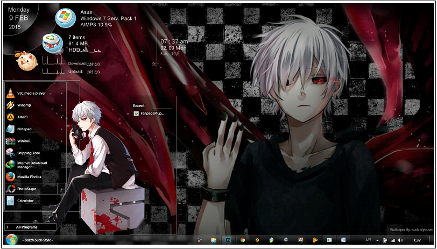This screenshot has width=437, height=249.
Task: Click the cat mascot desktop icon
Action: pos(26,61)
